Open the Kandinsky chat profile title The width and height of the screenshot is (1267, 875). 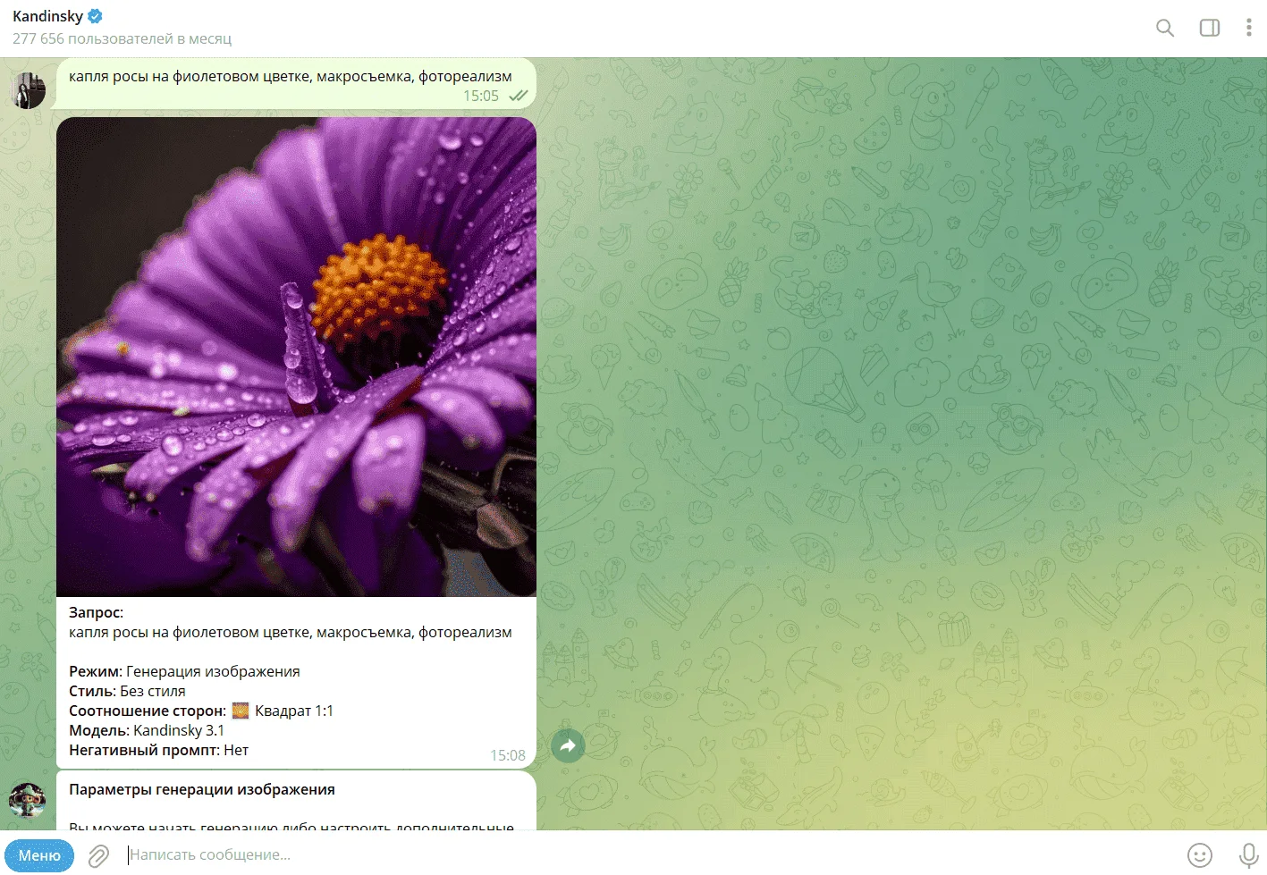47,16
